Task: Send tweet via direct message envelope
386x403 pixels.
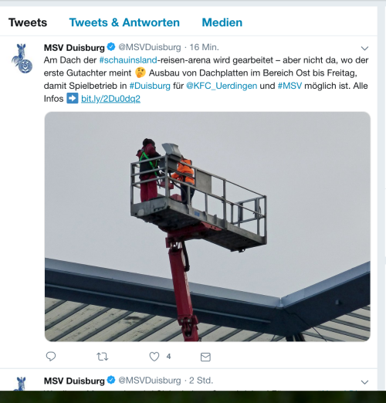Action: pos(205,357)
